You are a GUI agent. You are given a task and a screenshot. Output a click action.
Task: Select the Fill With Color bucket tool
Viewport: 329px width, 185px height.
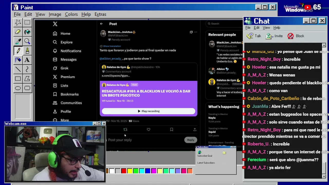(27, 32)
